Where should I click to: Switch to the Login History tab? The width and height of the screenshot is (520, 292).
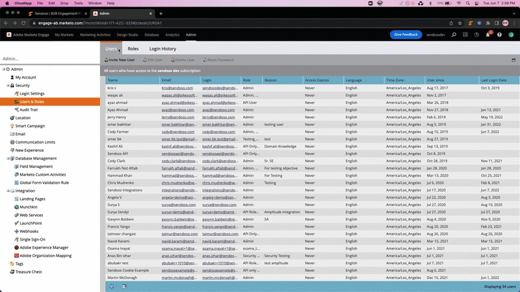point(162,49)
